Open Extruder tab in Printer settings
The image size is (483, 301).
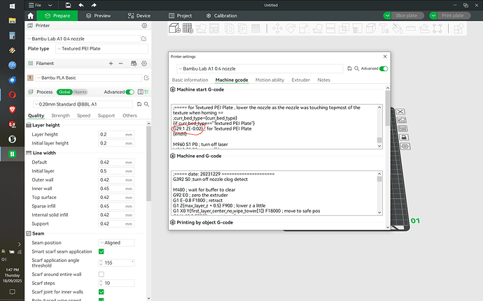point(300,80)
